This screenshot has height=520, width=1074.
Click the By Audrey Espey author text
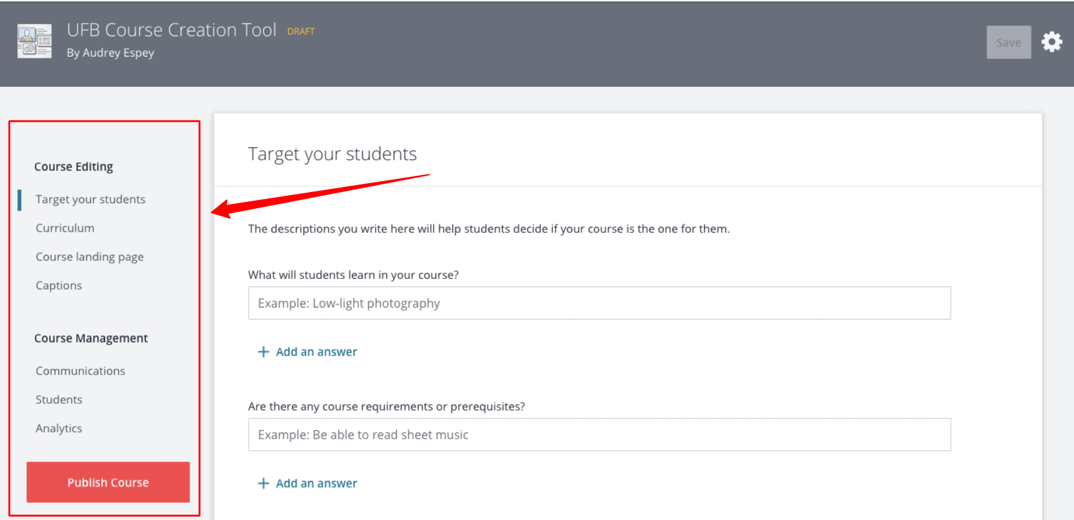point(111,53)
